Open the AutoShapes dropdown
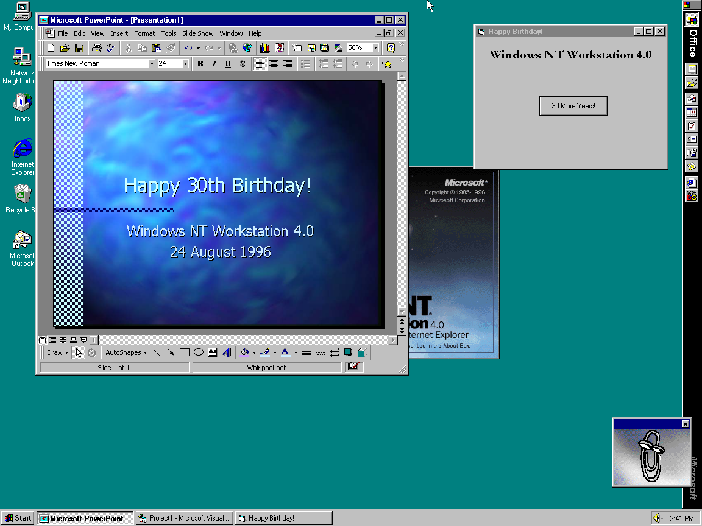The height and width of the screenshot is (526, 702). pyautogui.click(x=126, y=352)
